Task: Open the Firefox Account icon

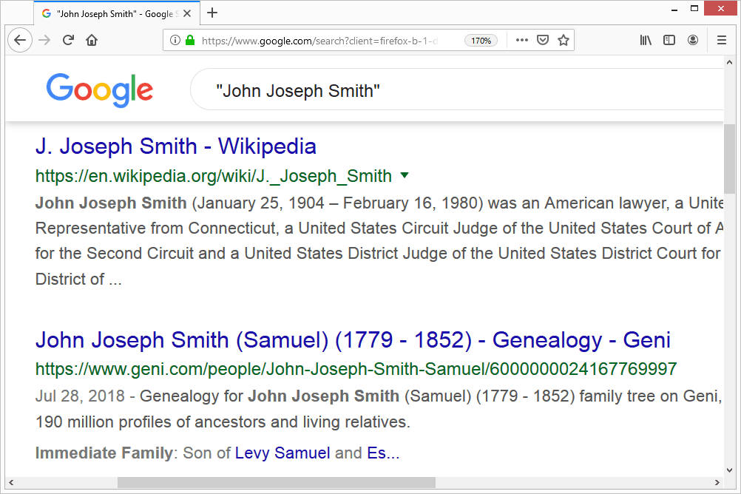Action: [x=693, y=40]
